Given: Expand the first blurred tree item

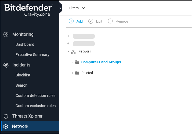Looking at the screenshot, I should (68, 36).
